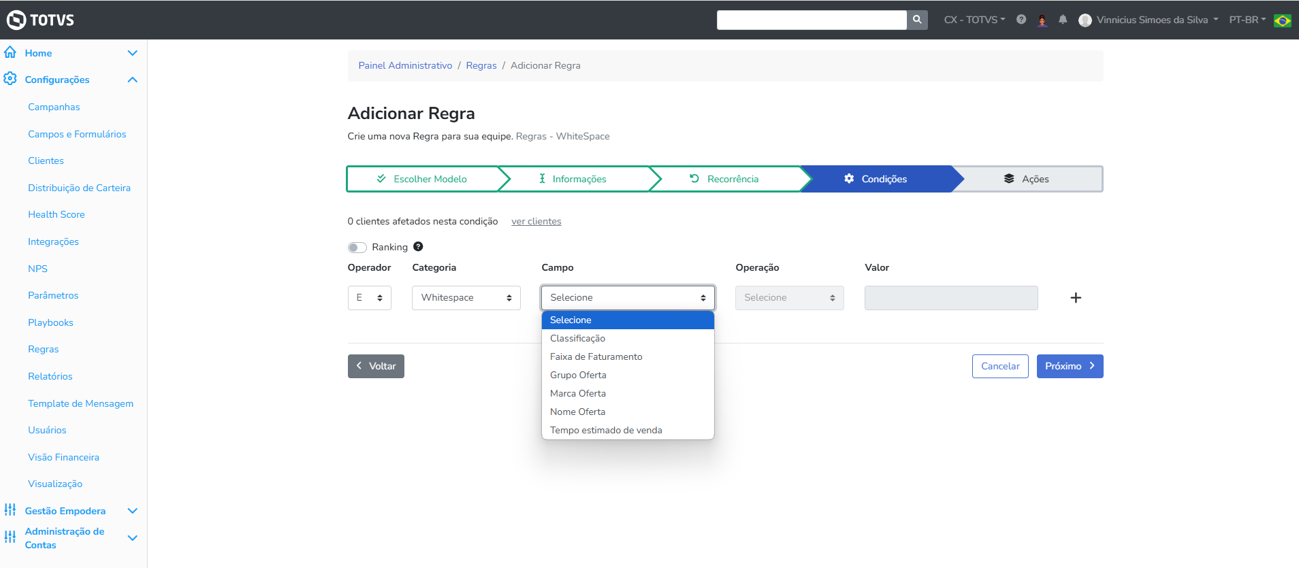
Task: Choose Tempo estimado de venda option
Action: coord(606,430)
